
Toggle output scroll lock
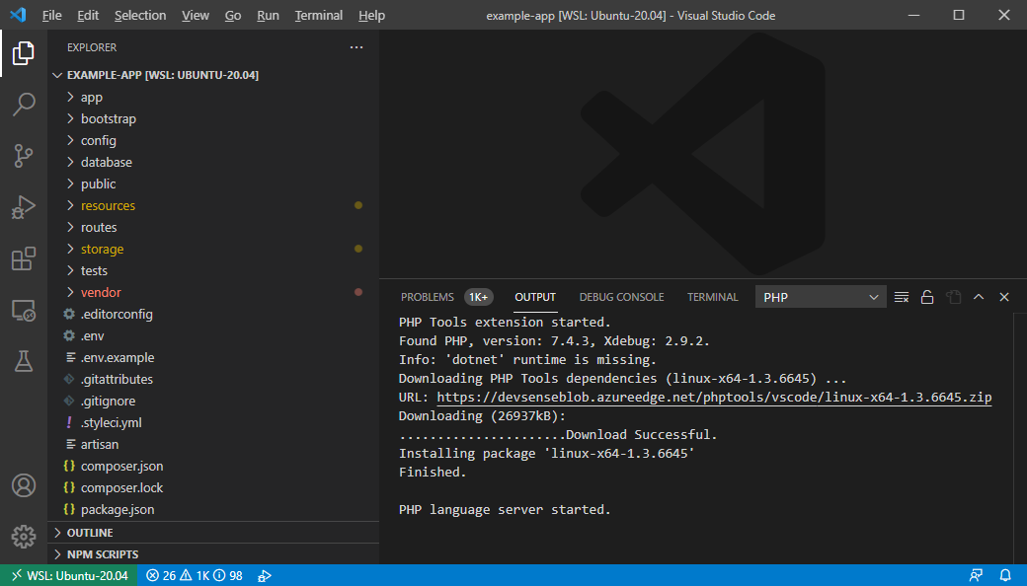pos(927,297)
